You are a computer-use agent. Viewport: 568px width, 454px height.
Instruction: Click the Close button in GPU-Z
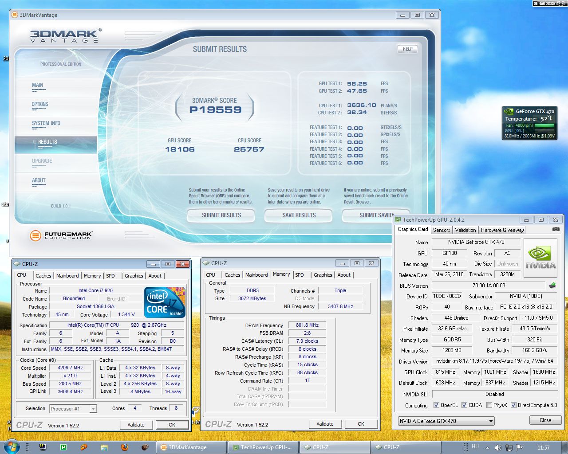[545, 420]
